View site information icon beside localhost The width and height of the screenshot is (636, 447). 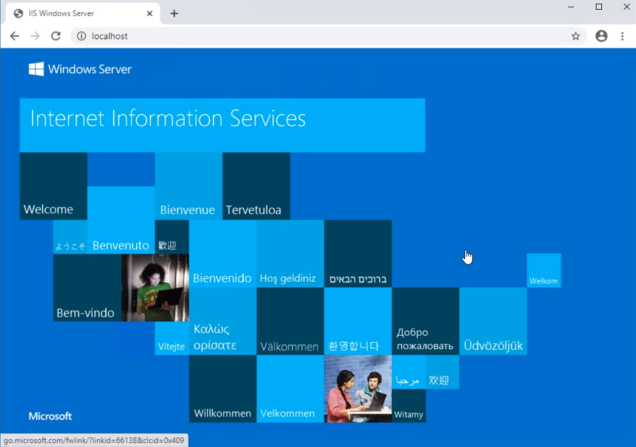(81, 36)
